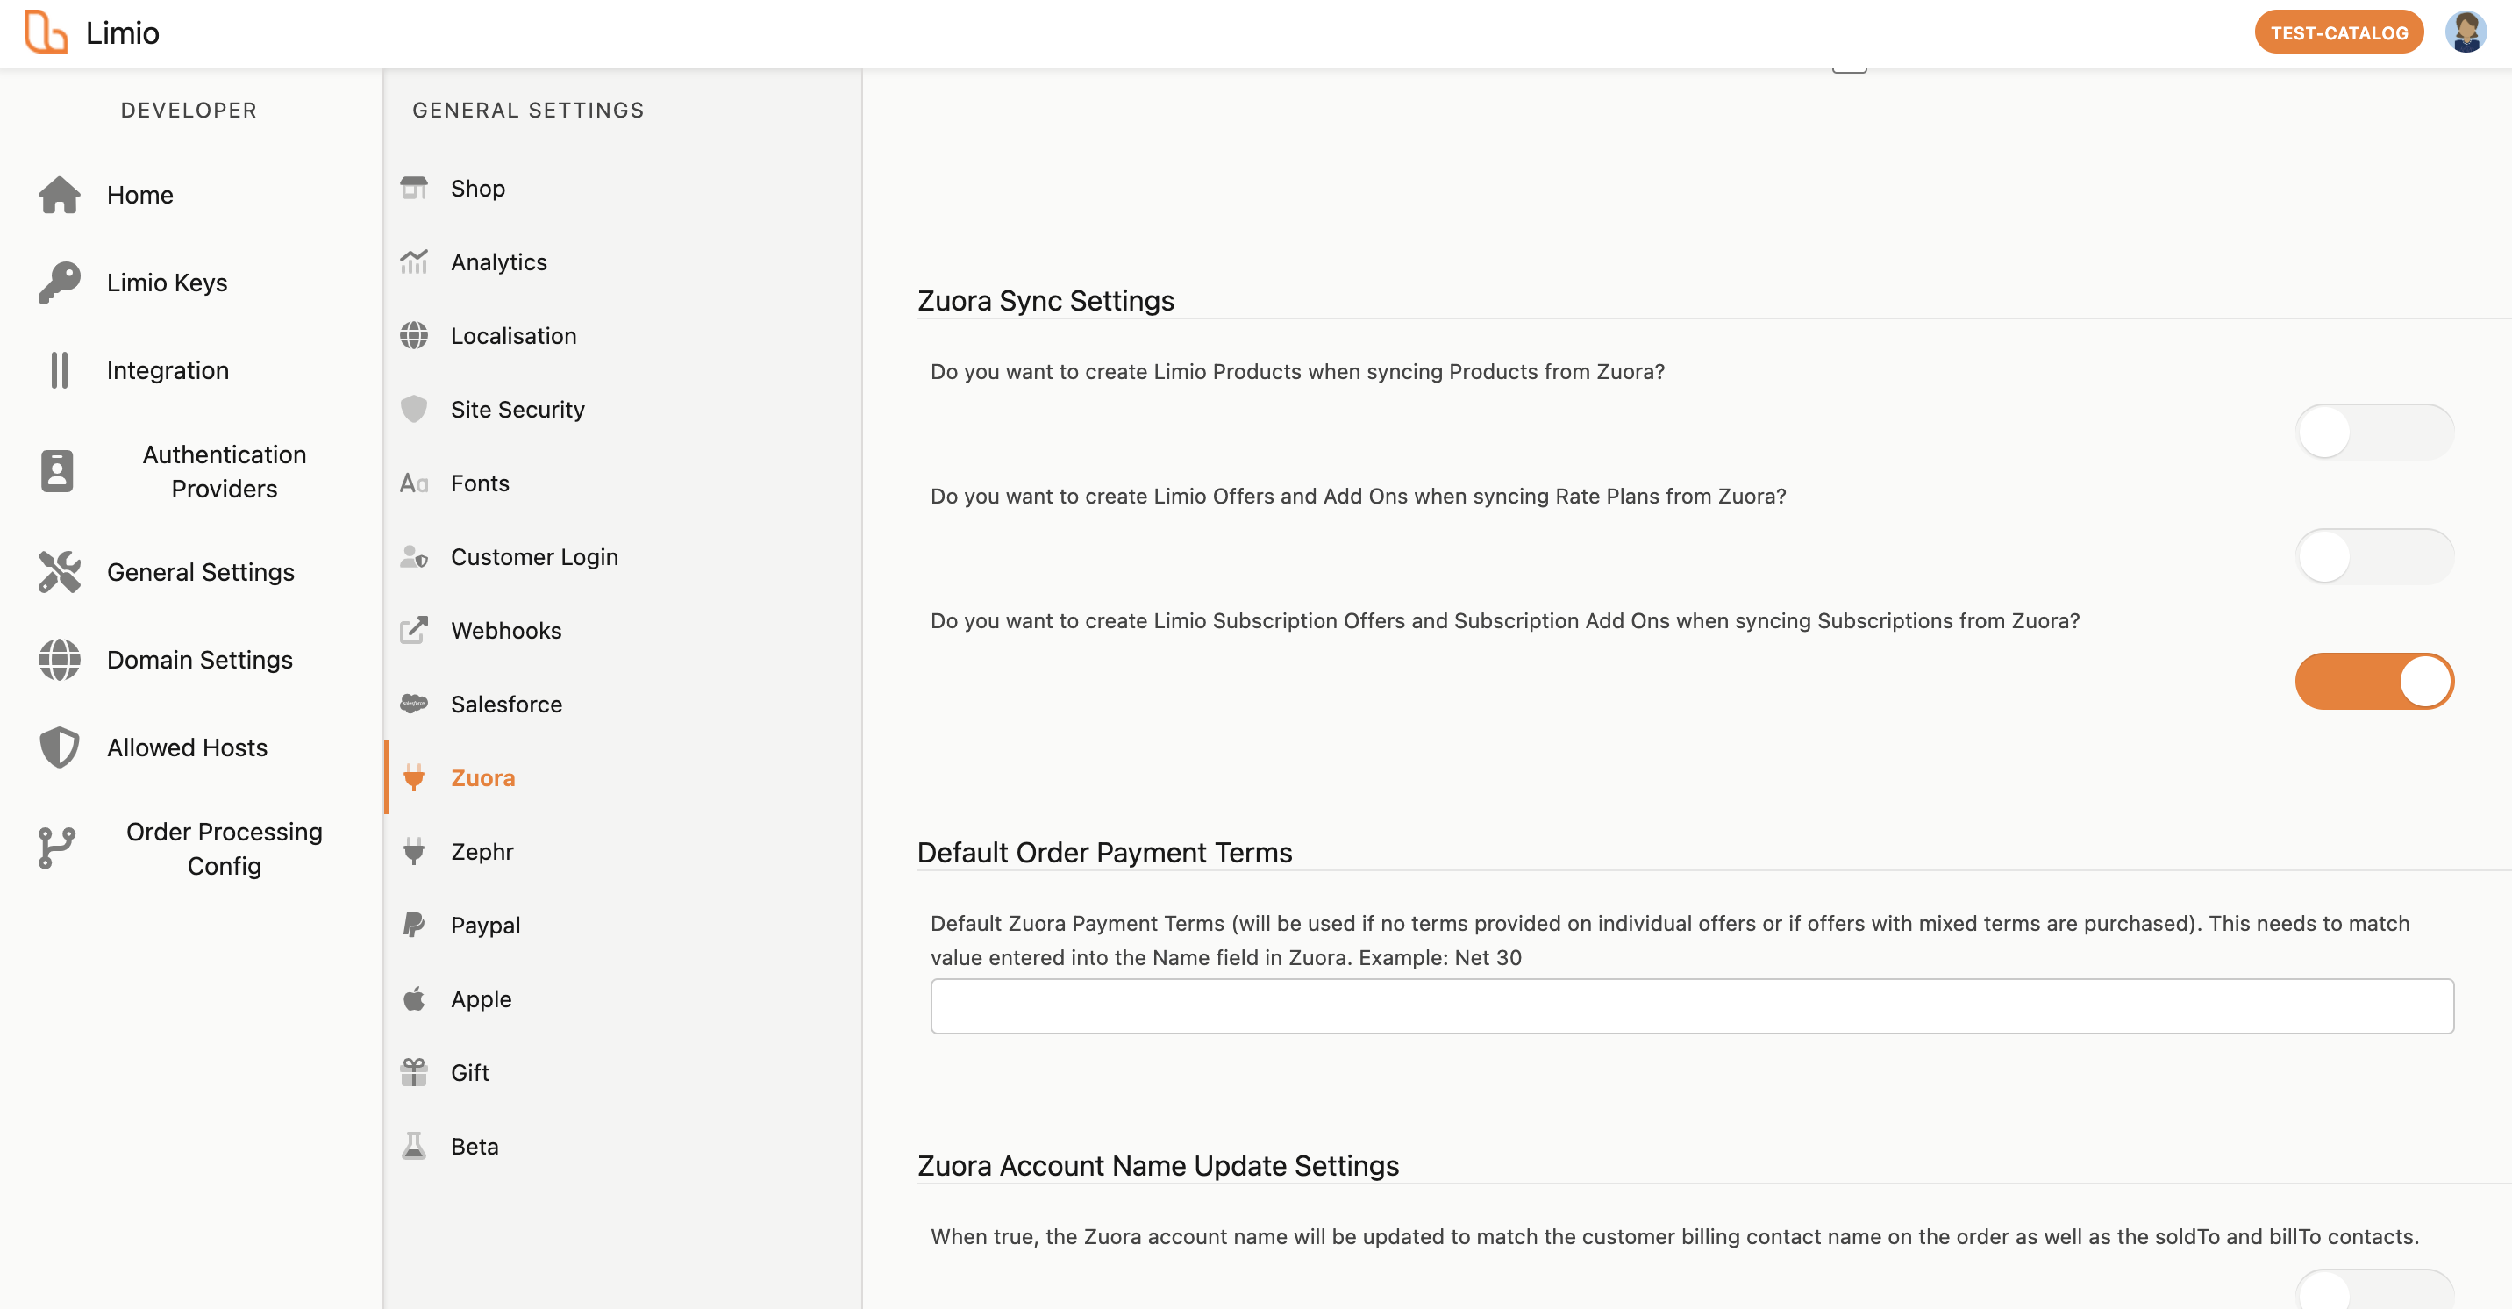
Task: Click the Integration bars icon
Action: point(60,370)
